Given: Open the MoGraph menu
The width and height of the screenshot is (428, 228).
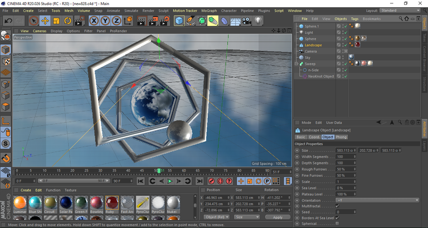Looking at the screenshot, I should pos(209,11).
